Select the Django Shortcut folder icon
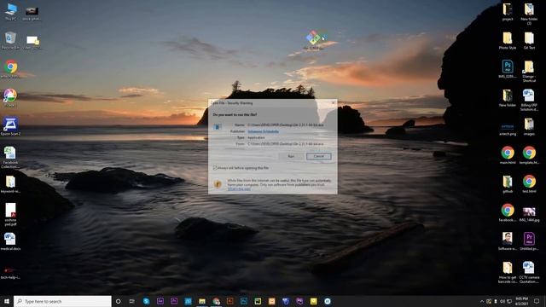 pyautogui.click(x=529, y=72)
